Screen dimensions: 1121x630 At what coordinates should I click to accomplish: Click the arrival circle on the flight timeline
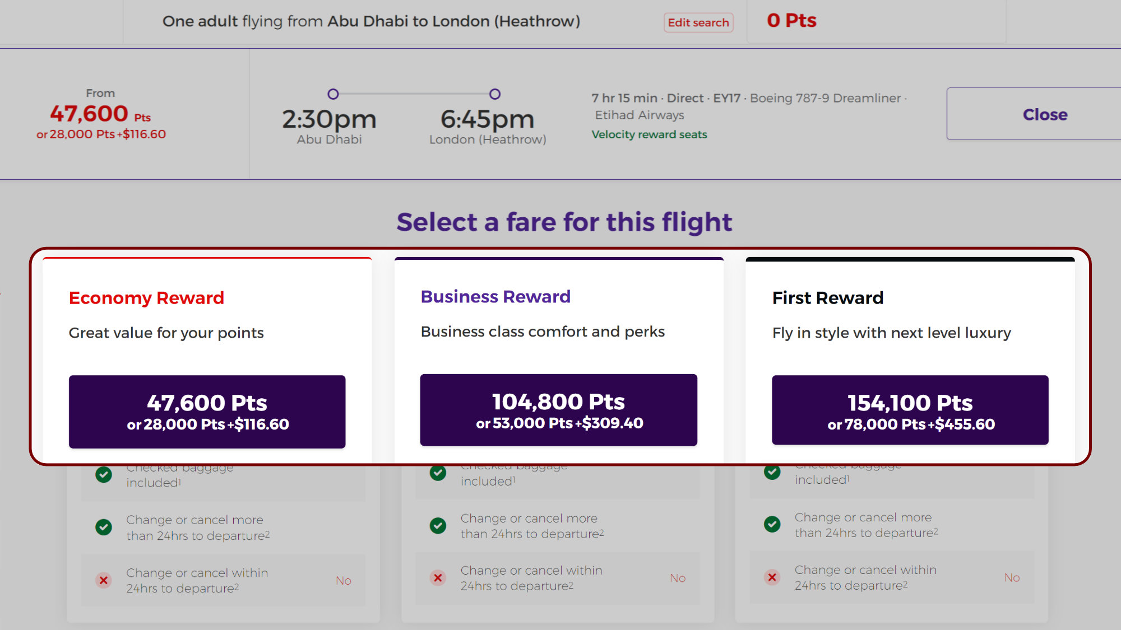[494, 95]
